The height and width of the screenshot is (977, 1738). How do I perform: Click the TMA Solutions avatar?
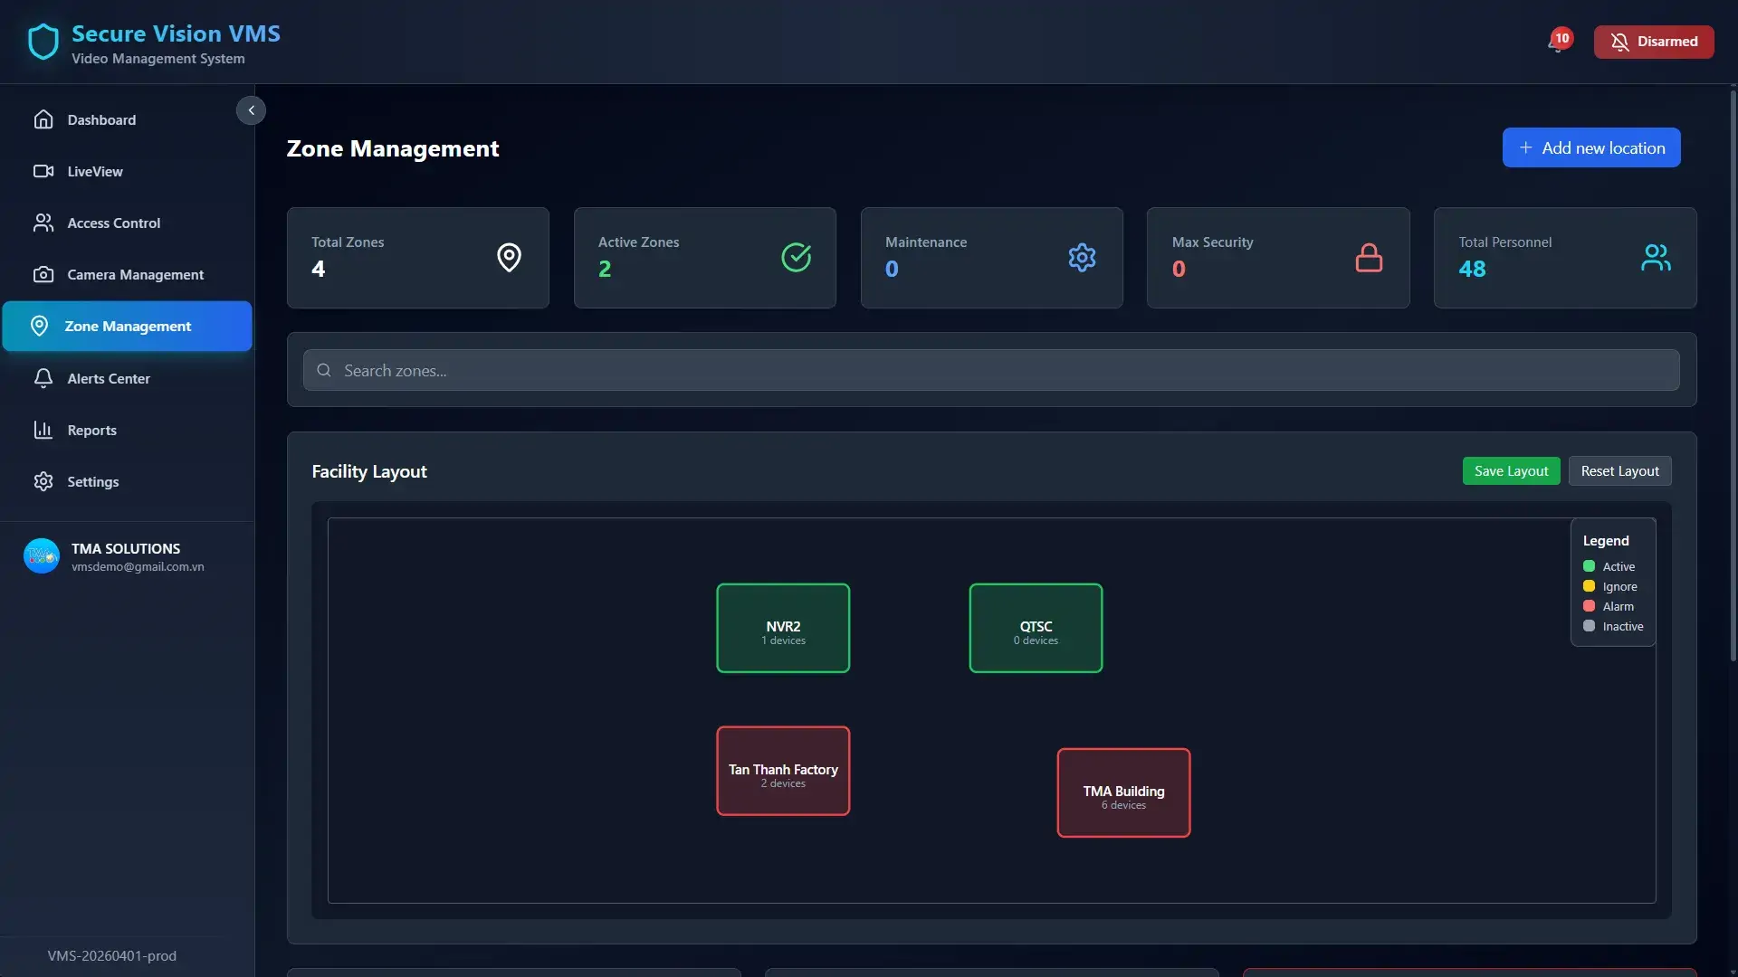42,556
